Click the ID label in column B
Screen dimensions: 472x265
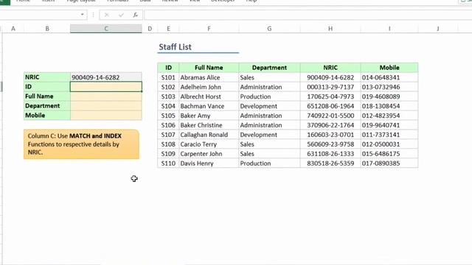(47, 87)
